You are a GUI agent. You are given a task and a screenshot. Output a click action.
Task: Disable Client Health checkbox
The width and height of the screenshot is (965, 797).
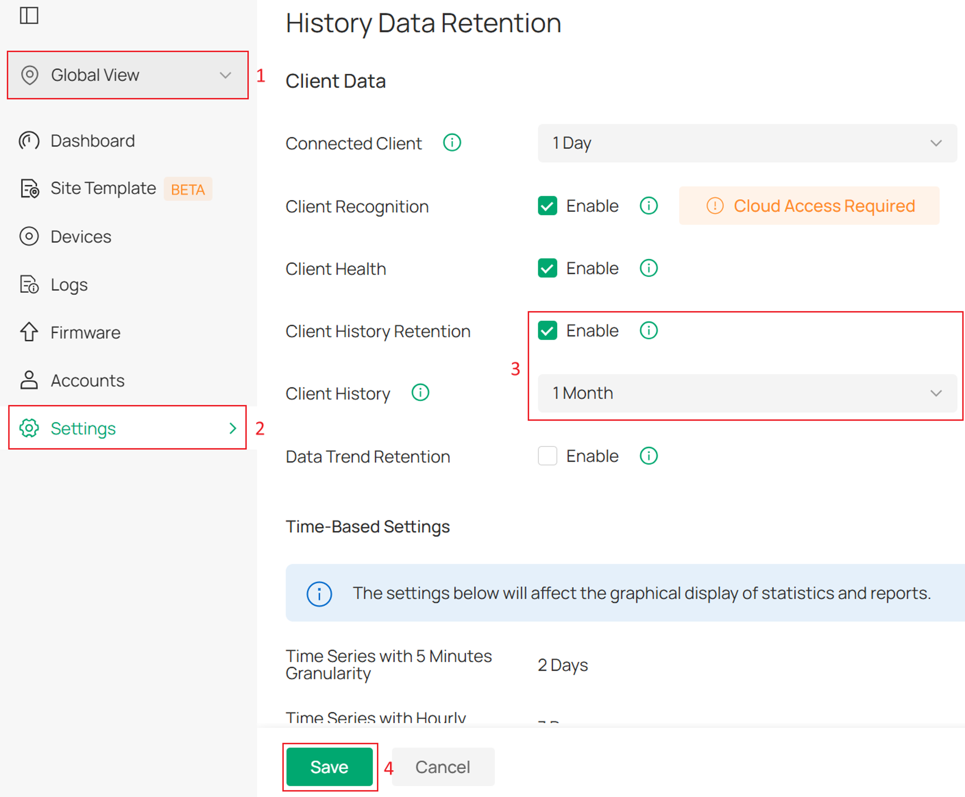(x=547, y=268)
